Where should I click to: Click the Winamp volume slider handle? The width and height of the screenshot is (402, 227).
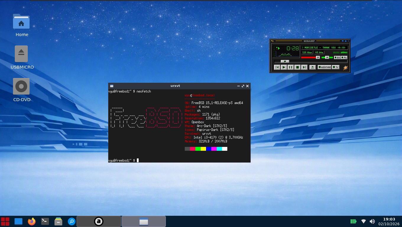318,57
